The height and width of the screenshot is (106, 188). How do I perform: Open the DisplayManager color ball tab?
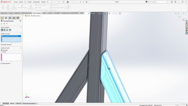[x=18, y=18]
